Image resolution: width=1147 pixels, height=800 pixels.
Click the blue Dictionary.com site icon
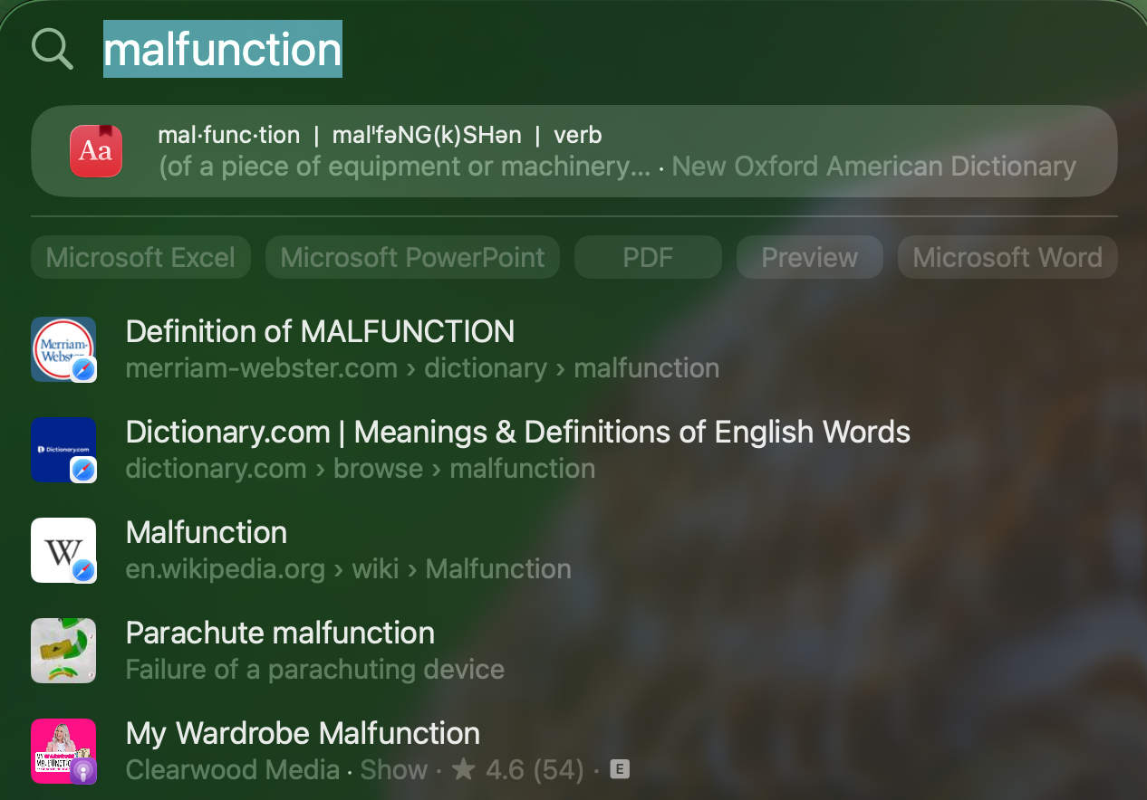(63, 450)
